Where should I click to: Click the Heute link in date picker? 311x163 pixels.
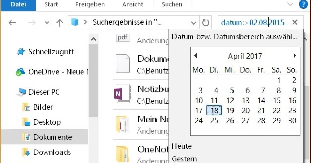click(181, 146)
